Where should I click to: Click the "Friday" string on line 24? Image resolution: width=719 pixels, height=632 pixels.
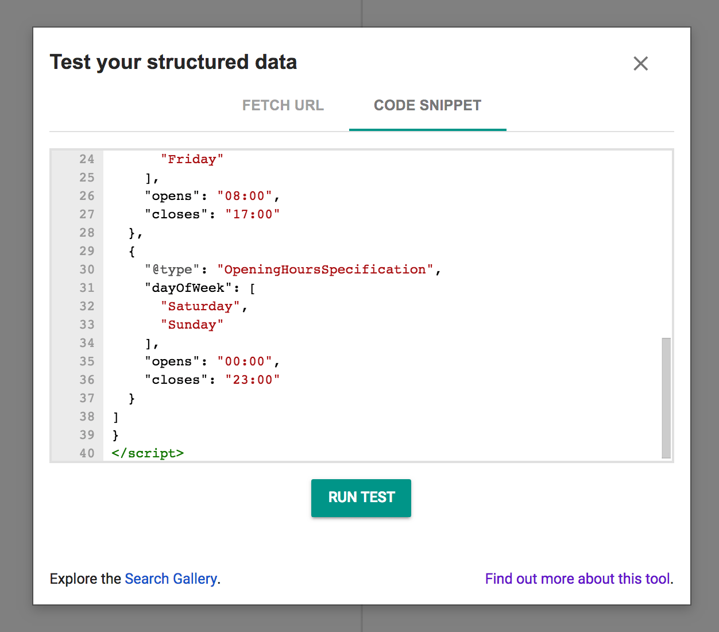click(x=192, y=159)
